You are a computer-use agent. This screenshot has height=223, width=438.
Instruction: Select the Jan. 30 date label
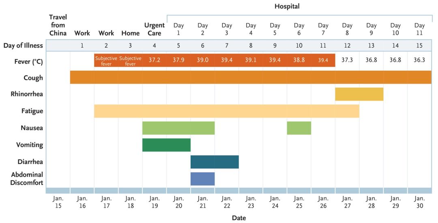pyautogui.click(x=419, y=202)
